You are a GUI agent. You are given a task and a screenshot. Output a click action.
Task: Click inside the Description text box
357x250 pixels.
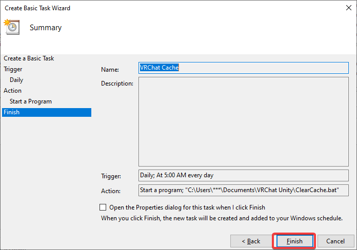pyautogui.click(x=243, y=122)
